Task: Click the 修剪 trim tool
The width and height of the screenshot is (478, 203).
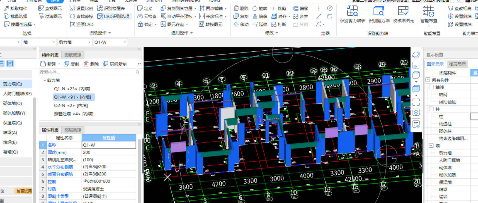Action: [x=278, y=8]
